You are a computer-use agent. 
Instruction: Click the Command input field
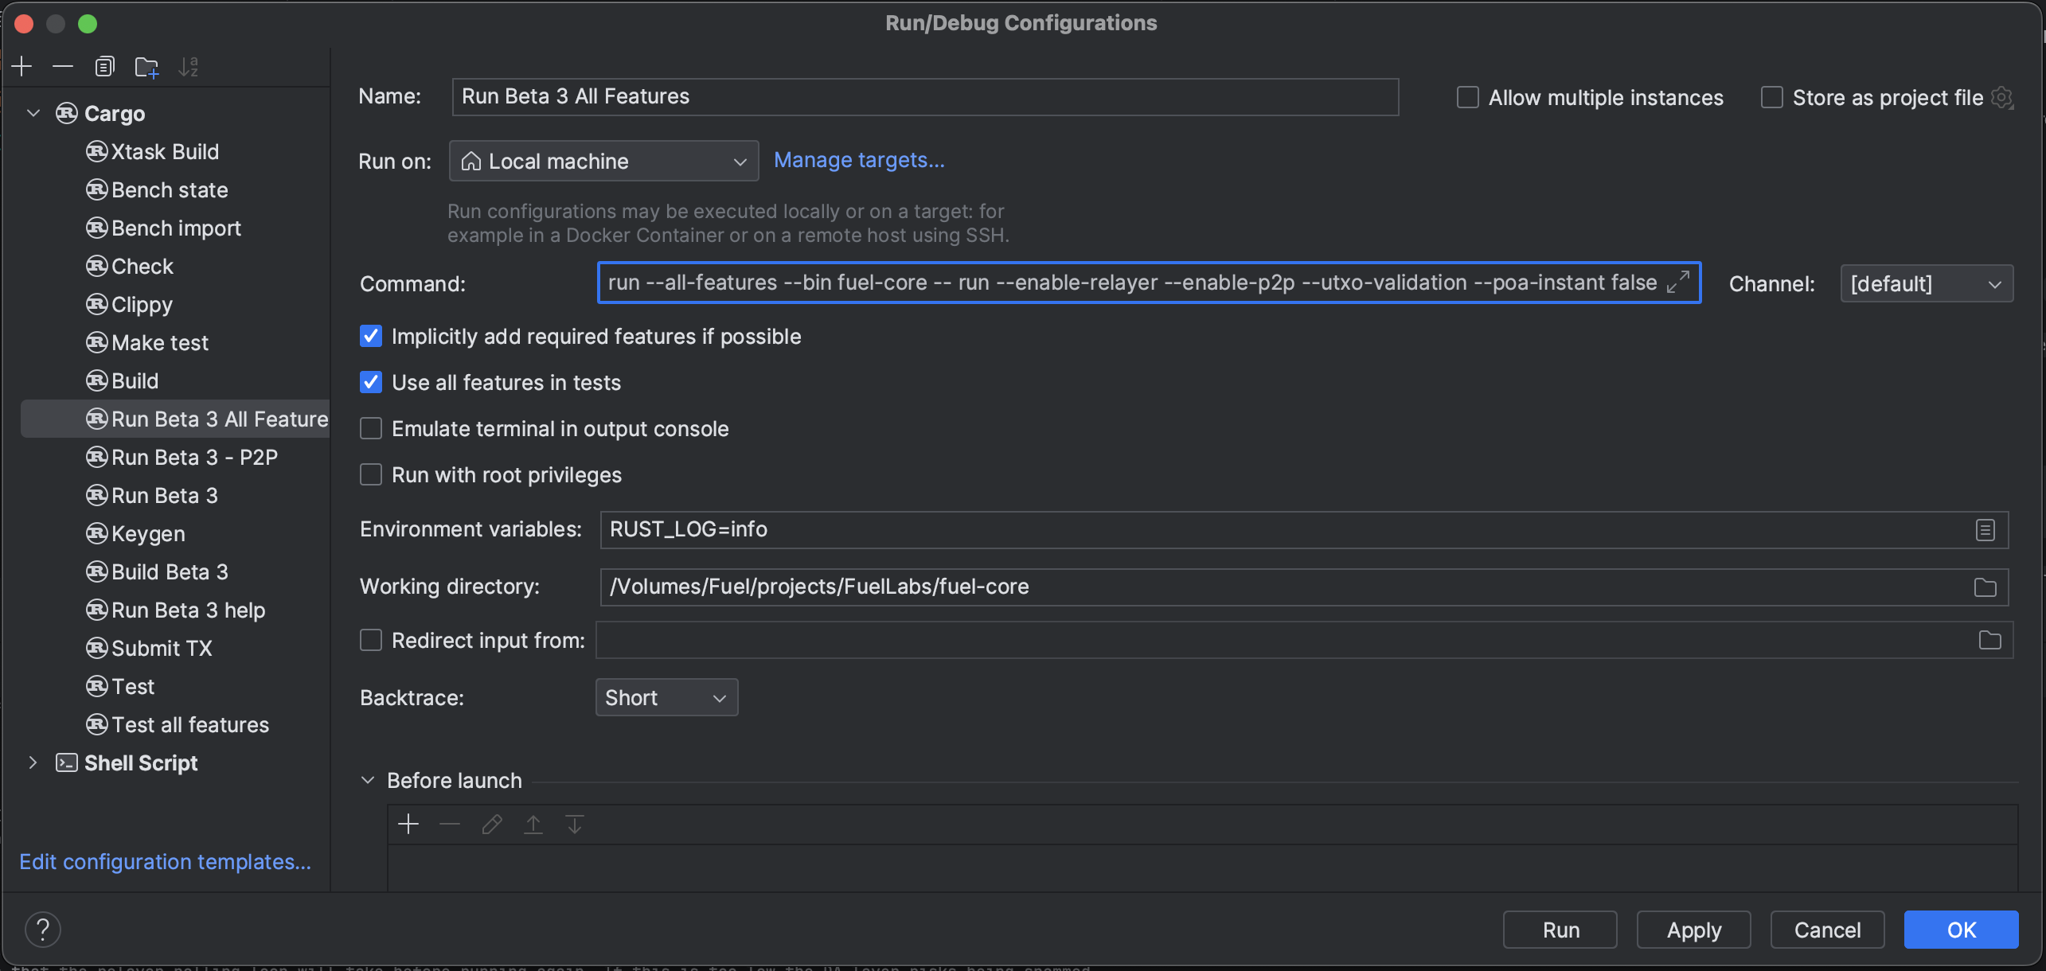point(1147,283)
